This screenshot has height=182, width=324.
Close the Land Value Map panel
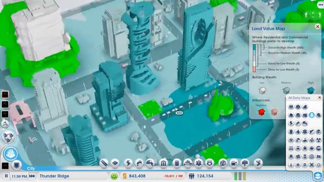[317, 26]
